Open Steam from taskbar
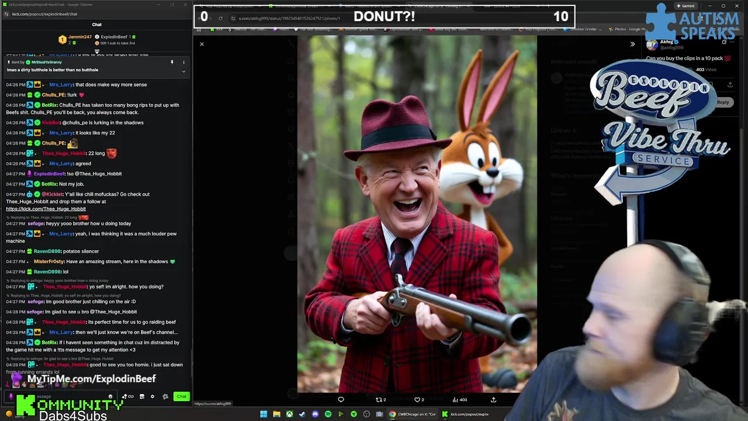Viewport: 748px width, 421px height. coord(302,414)
